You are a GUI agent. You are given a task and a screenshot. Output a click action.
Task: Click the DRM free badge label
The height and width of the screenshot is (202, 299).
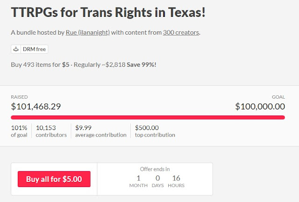point(34,49)
